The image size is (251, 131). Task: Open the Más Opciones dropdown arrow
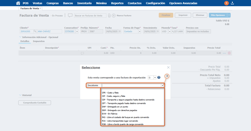click(229, 15)
